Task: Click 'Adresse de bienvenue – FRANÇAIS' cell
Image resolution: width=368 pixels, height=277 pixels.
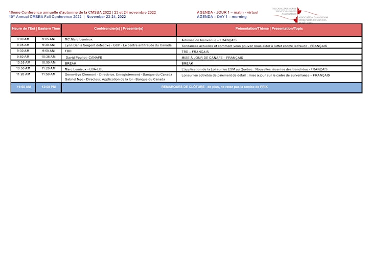Action: [269, 40]
